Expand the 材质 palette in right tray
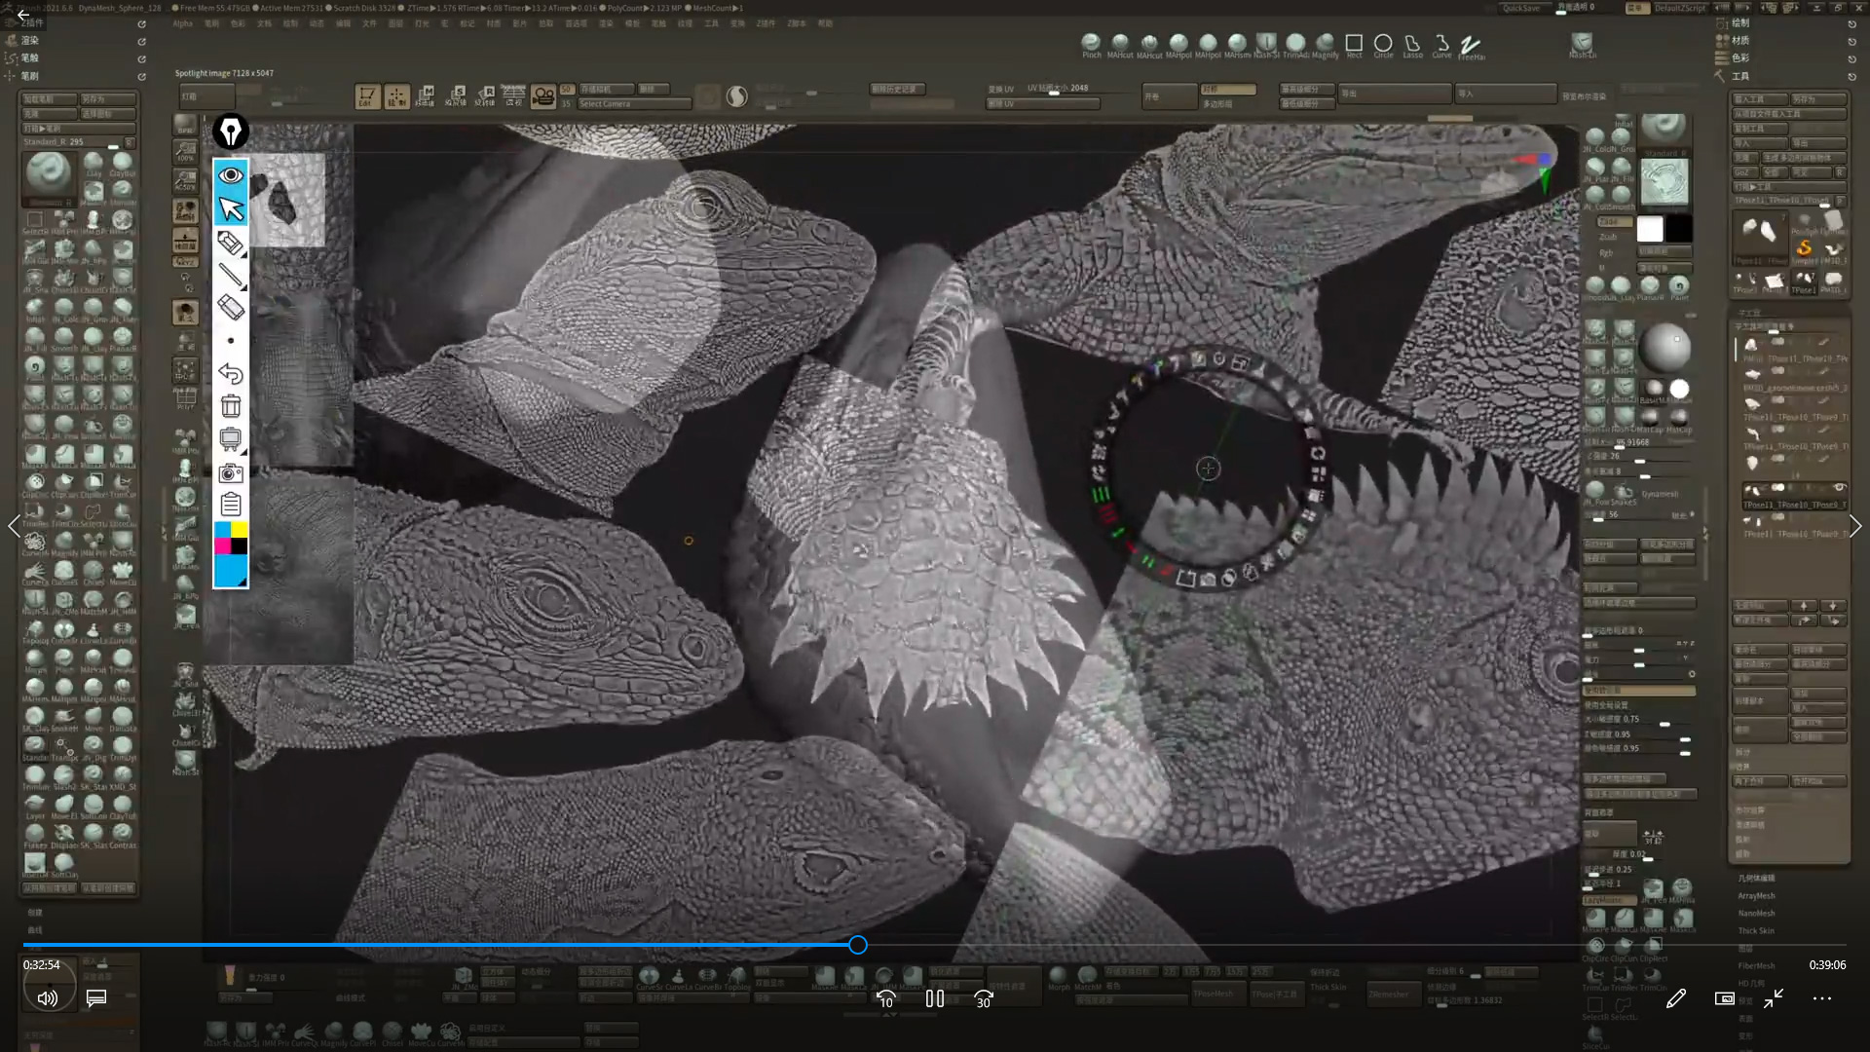This screenshot has height=1052, width=1870. point(1740,40)
